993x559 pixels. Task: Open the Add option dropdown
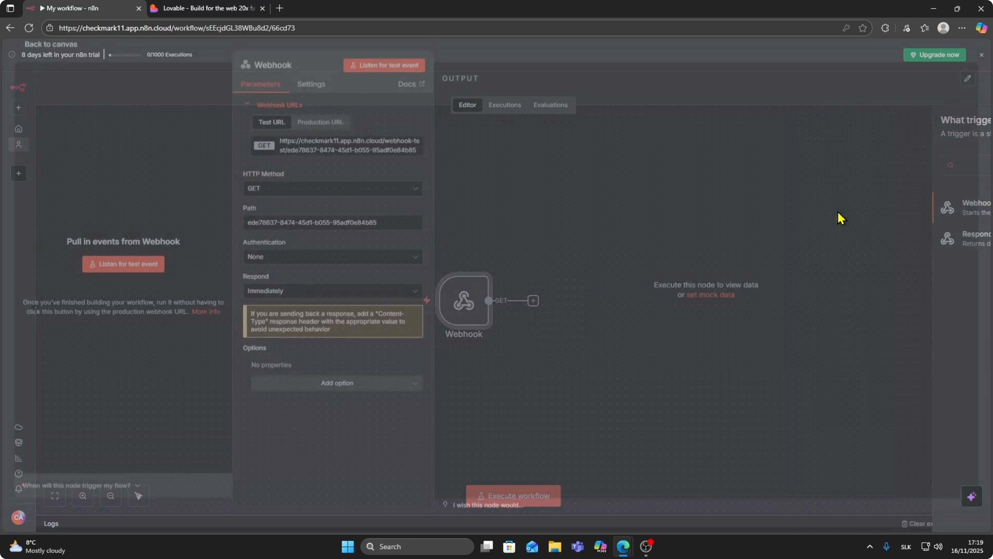point(337,383)
